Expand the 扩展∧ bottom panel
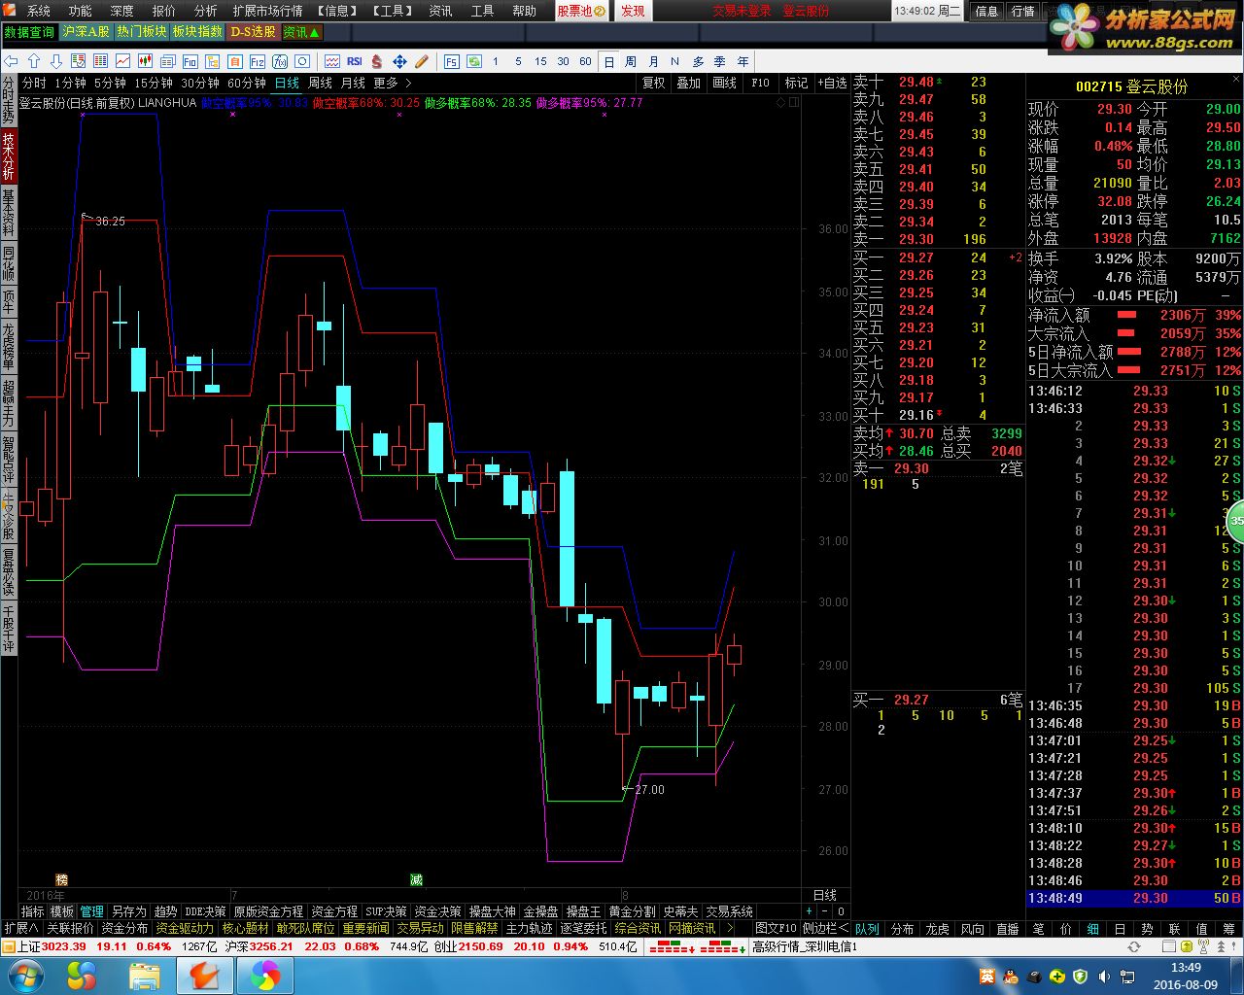This screenshot has width=1244, height=995. pos(20,928)
